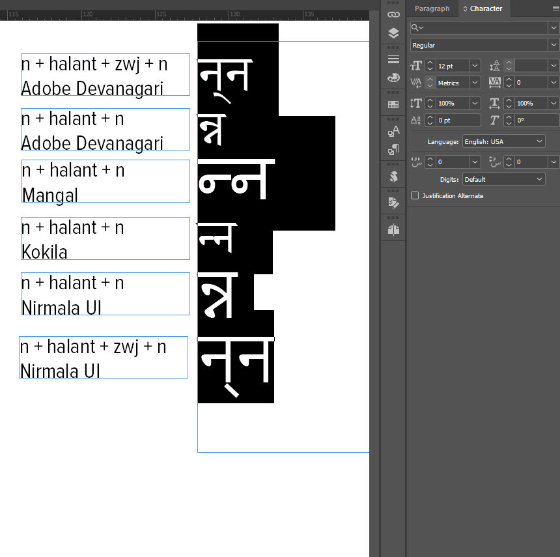The image size is (560, 557).
Task: Open the kerning dropdown set to Metrics
Action: click(456, 82)
